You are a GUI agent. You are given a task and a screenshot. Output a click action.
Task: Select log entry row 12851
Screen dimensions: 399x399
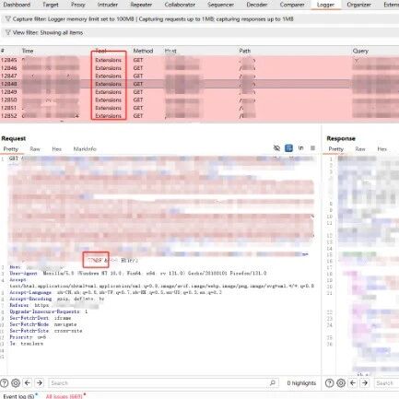pos(200,108)
